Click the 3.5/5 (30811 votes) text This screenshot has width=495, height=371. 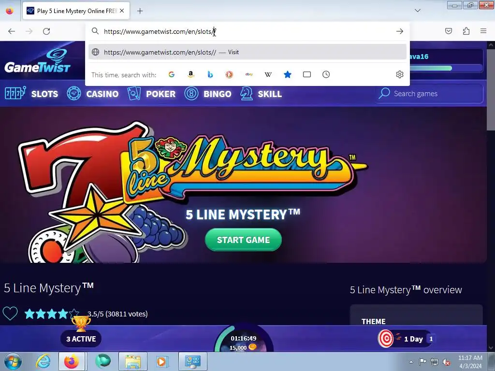click(x=117, y=314)
